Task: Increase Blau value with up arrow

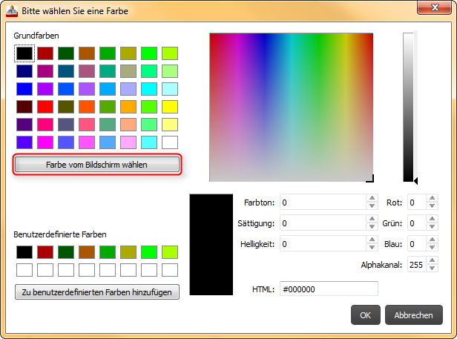Action: [x=433, y=240]
